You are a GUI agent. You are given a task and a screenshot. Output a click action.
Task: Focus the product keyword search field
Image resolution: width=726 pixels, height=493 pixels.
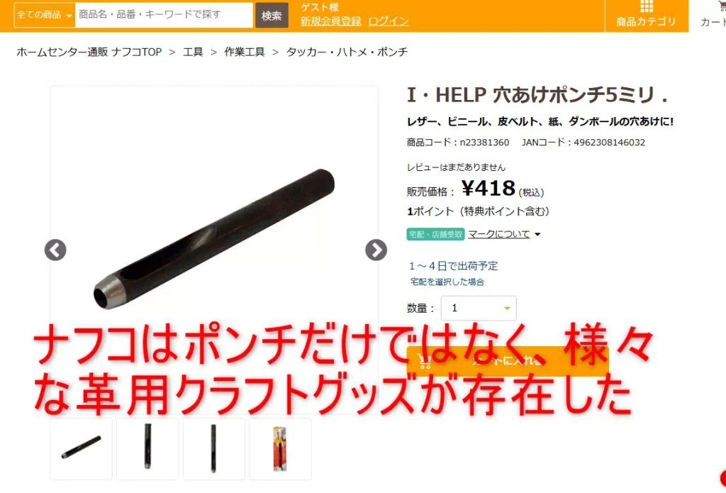(164, 15)
